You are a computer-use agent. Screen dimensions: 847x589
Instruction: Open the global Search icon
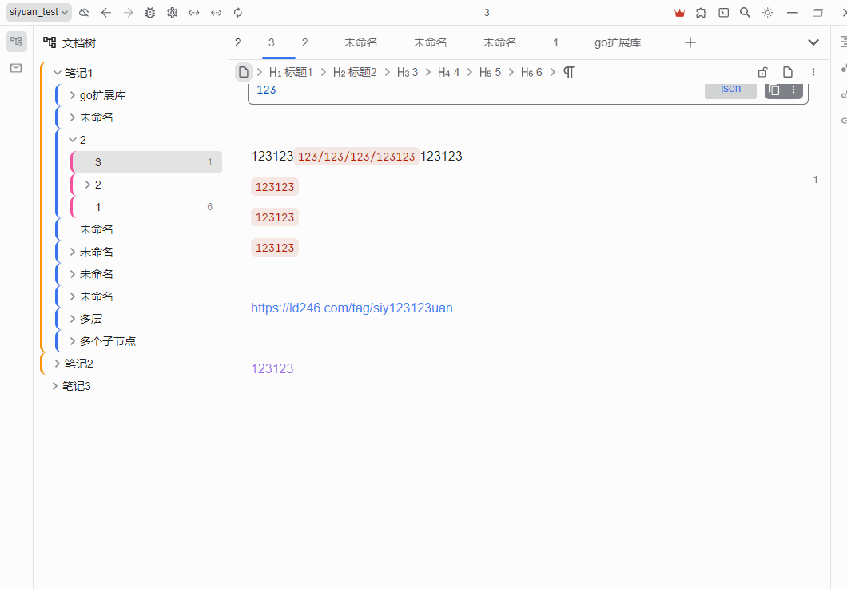[x=744, y=12]
